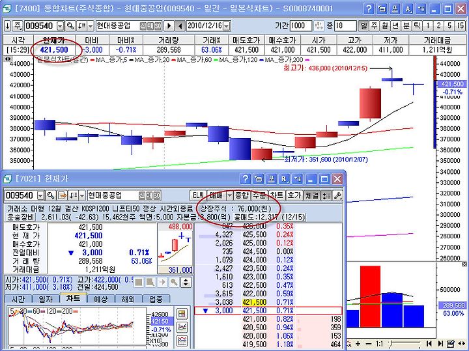Click the zoom slider under the volume chart

(406, 344)
